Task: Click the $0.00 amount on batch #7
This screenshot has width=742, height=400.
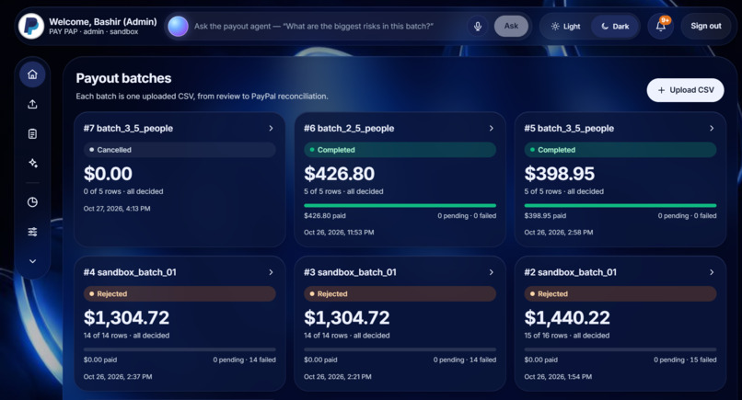Action: click(x=108, y=174)
